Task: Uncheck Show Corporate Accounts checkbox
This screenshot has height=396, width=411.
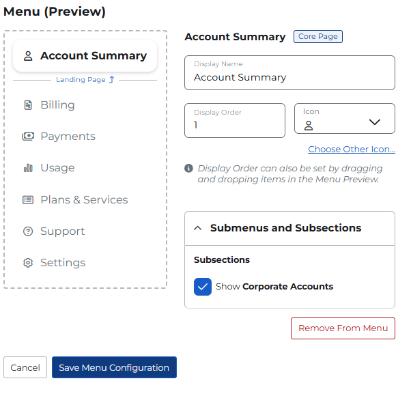Action: (203, 287)
